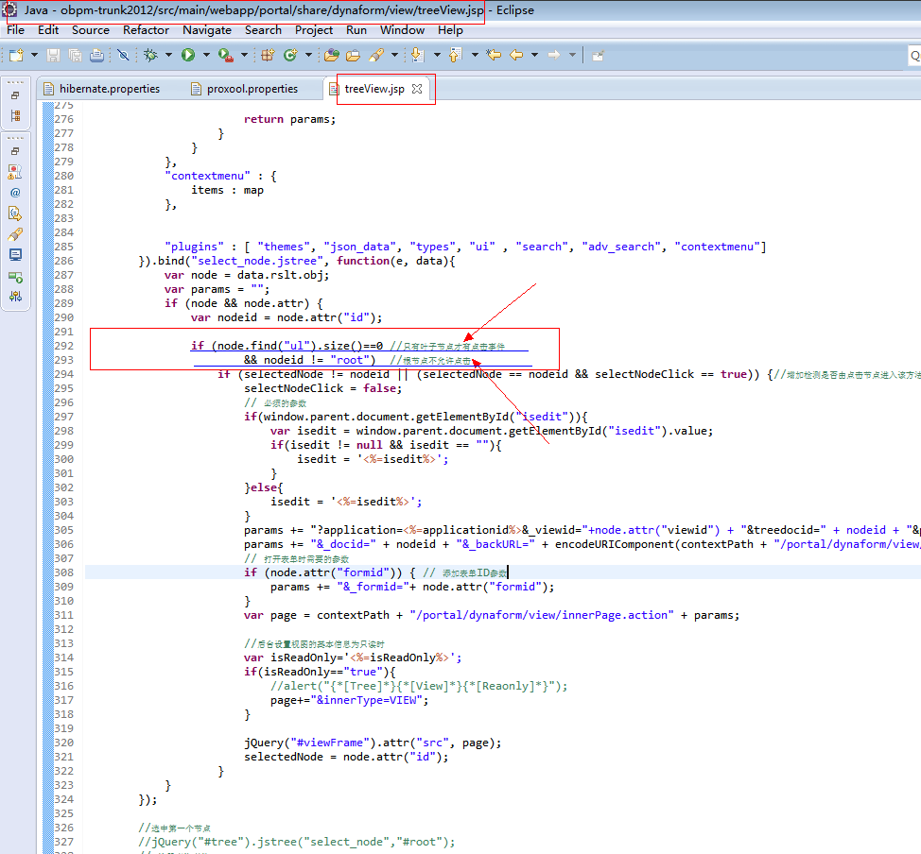Image resolution: width=921 pixels, height=854 pixels.
Task: Click the Previous Annotation icon
Action: coord(455,55)
